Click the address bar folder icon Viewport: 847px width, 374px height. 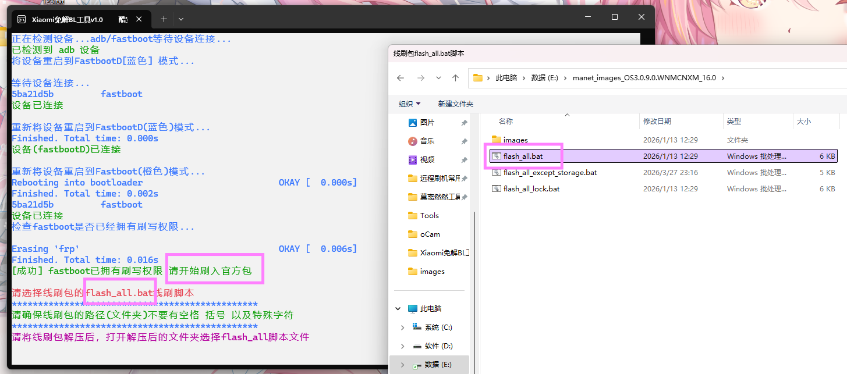(x=478, y=78)
